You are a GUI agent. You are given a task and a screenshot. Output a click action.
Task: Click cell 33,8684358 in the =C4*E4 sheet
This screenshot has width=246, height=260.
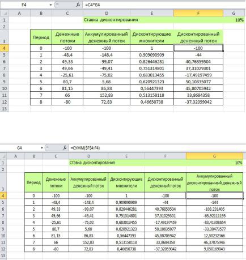(198, 95)
